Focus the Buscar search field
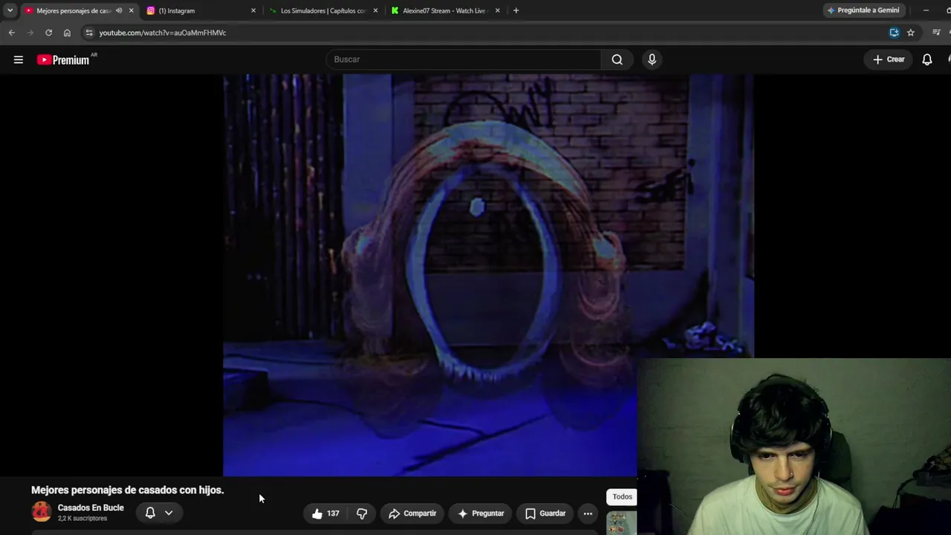The height and width of the screenshot is (535, 951). click(464, 59)
